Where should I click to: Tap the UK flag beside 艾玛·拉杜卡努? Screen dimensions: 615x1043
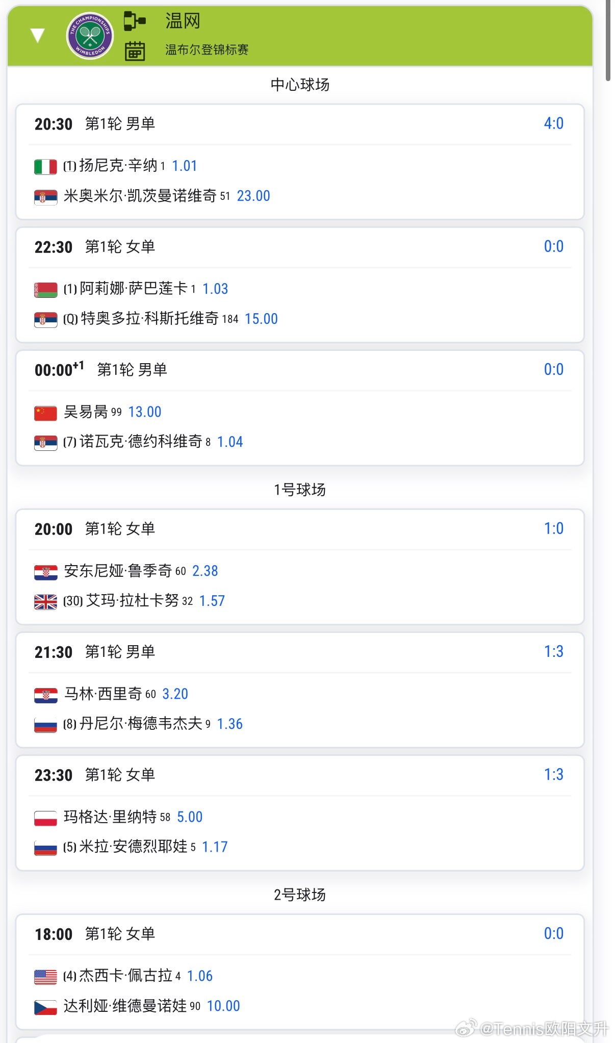point(45,602)
